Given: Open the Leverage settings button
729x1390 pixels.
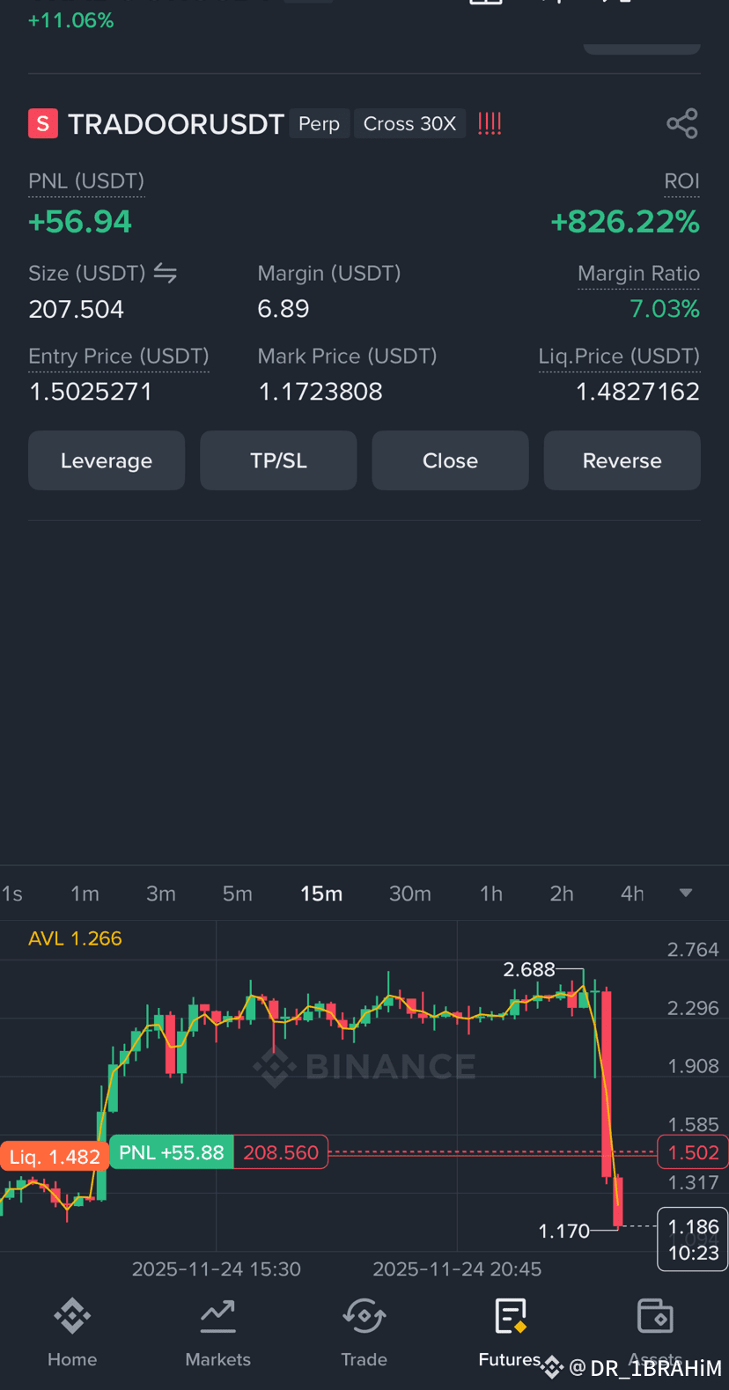Looking at the screenshot, I should (107, 460).
